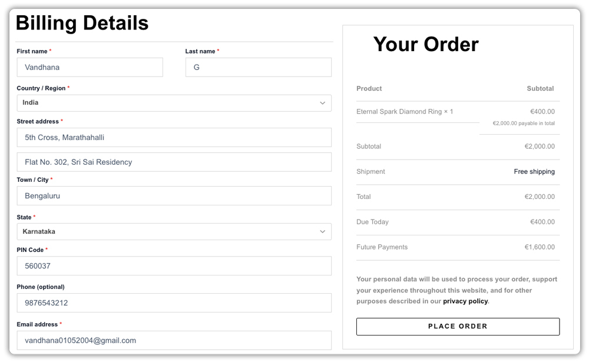Click the Free shipping shipment option
Viewport: 589px width, 362px height.
[x=532, y=171]
